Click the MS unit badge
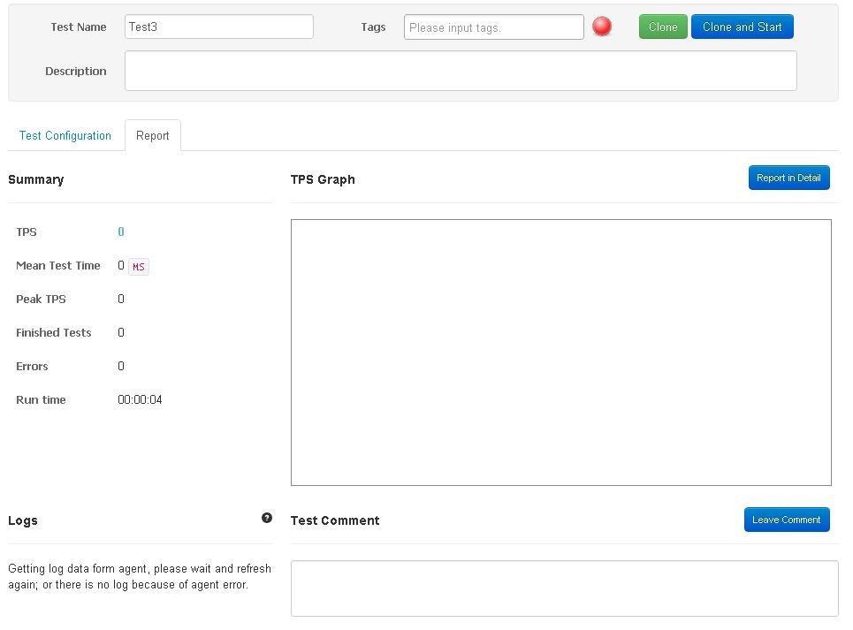 pos(139,266)
